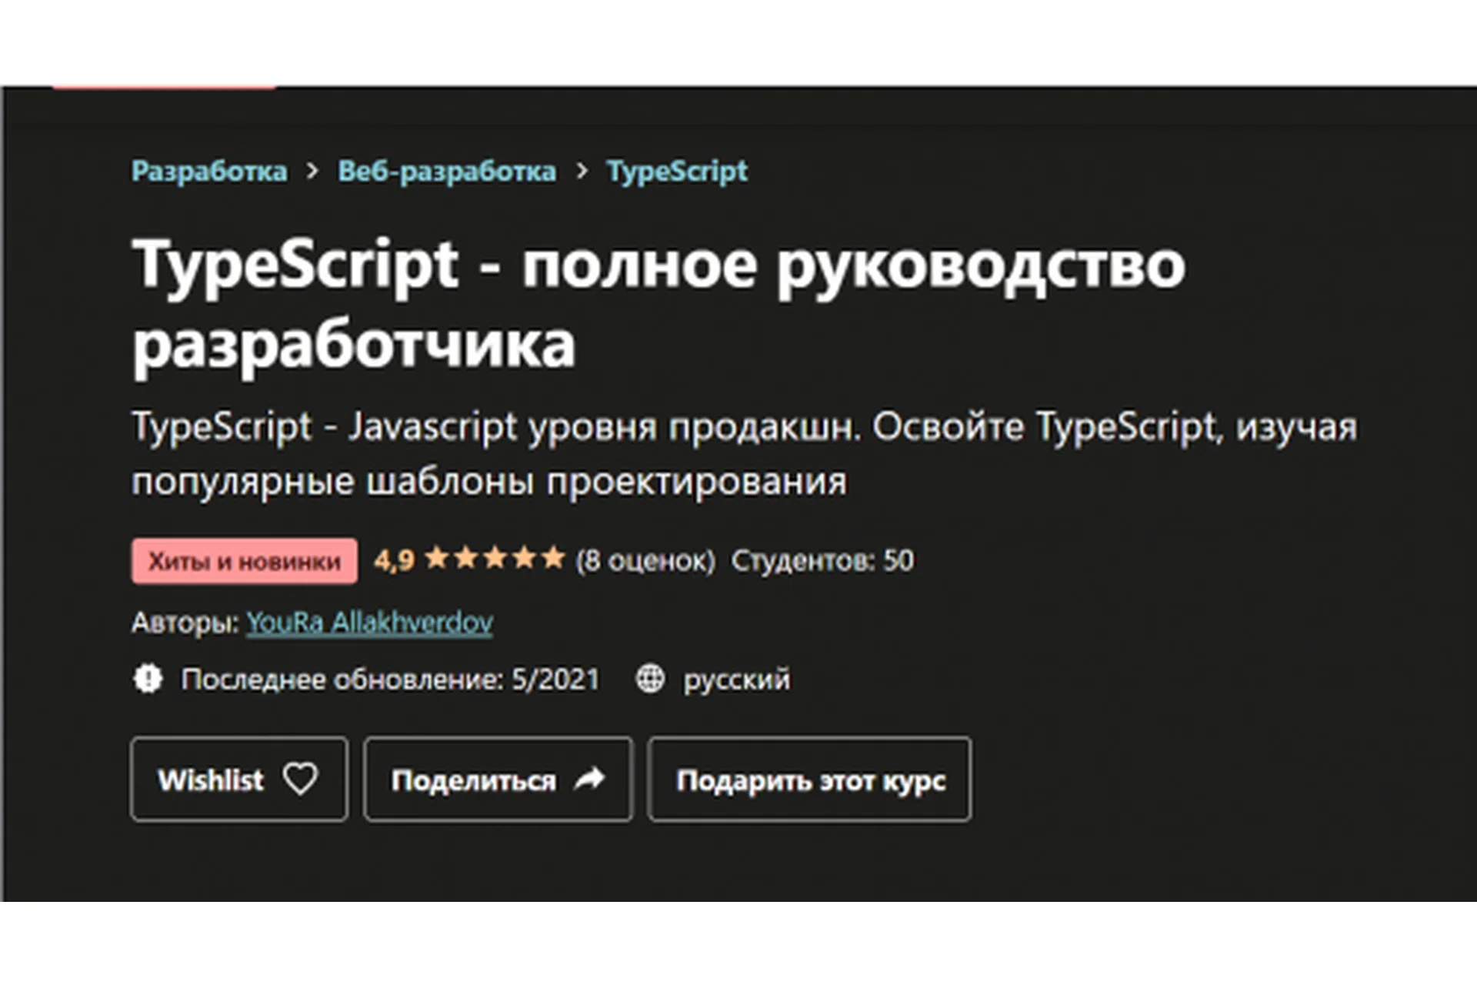Click Подарить этот курс button
Screen dimensions: 1477x985
point(809,780)
